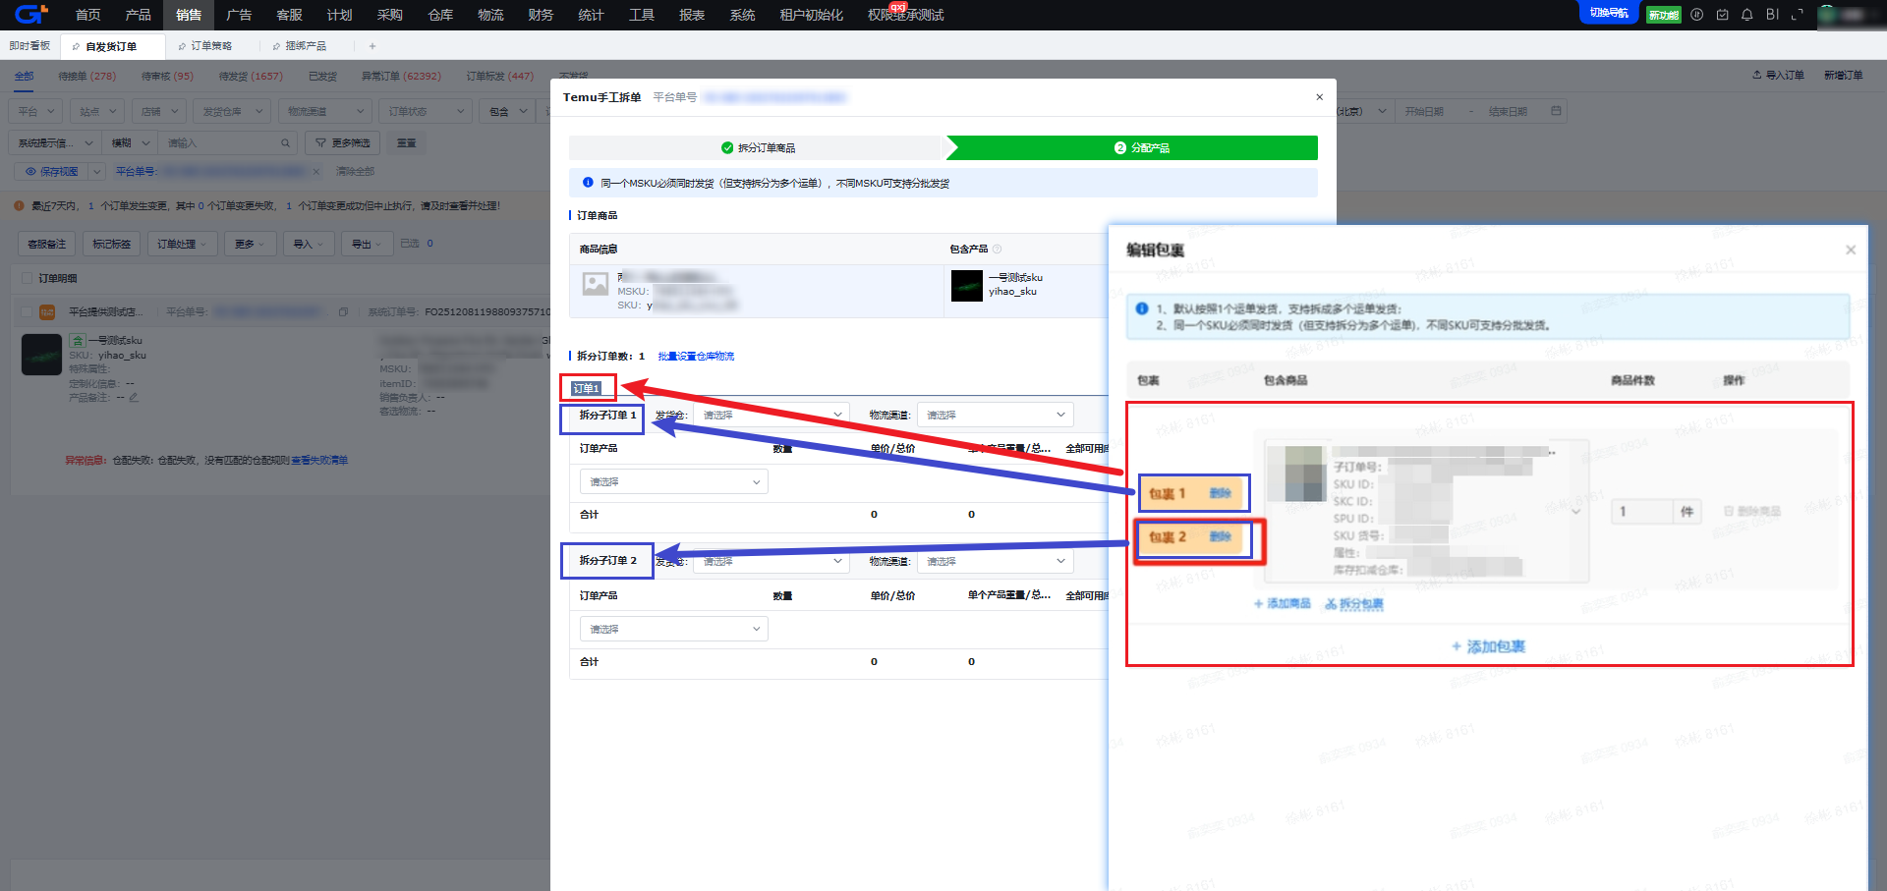1887x891 pixels.
Task: Click the green check icon on the 拆分订单商品 step
Action: tap(727, 148)
